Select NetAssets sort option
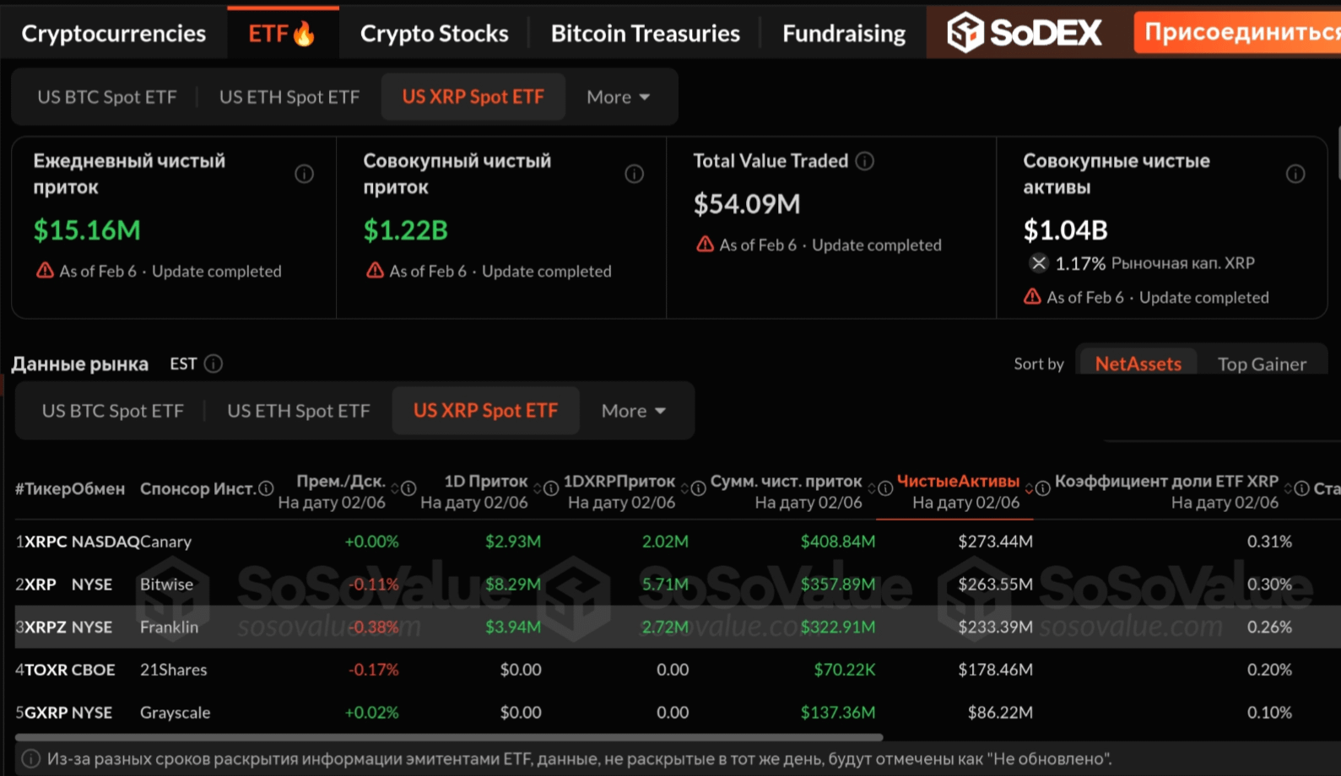The width and height of the screenshot is (1341, 776). coord(1138,364)
